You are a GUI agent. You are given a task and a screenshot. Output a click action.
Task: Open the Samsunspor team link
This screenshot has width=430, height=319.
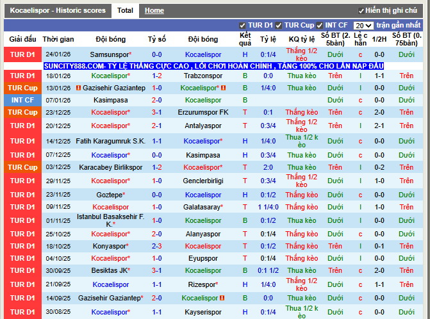click(x=109, y=55)
